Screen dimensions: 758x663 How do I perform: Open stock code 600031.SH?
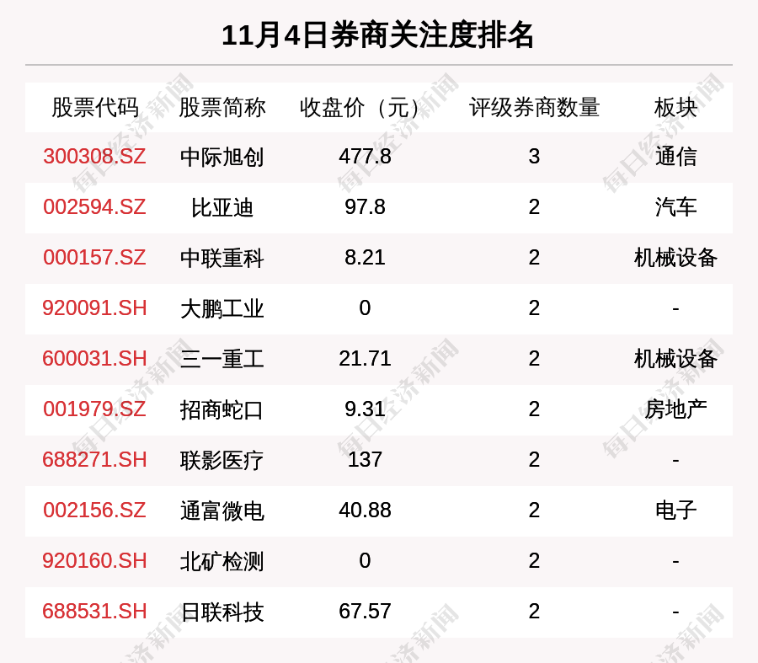94,359
